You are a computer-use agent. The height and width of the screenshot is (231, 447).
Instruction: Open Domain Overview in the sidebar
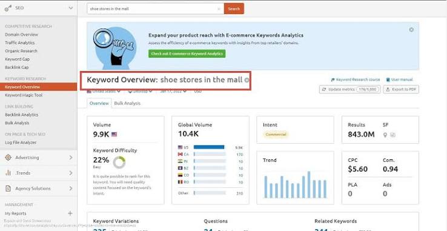[21, 35]
